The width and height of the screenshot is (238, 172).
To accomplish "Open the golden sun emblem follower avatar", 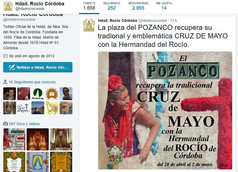I will pos(52,94).
